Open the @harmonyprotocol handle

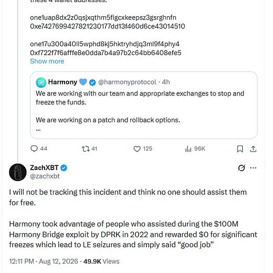[x=127, y=82]
